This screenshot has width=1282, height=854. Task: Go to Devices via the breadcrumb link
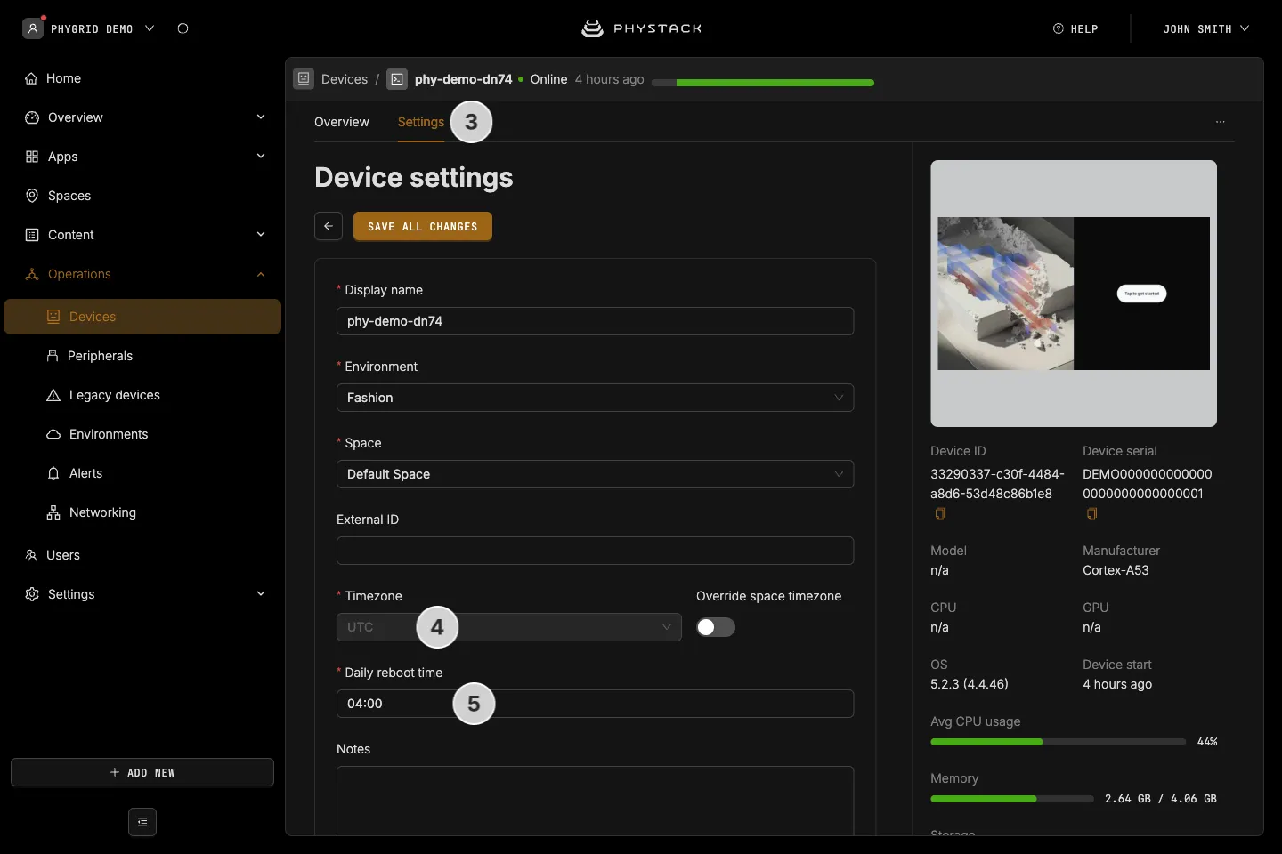345,79
